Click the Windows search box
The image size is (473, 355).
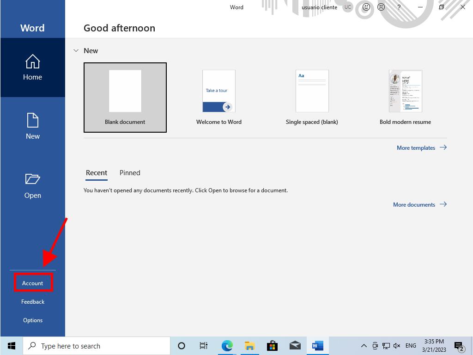point(97,346)
